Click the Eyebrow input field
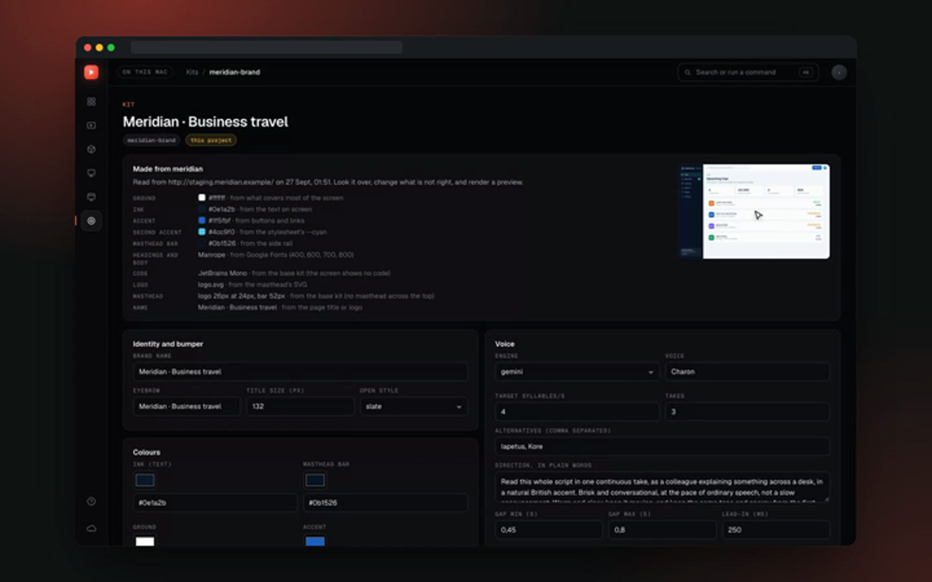Viewport: 932px width, 582px height. coord(186,406)
